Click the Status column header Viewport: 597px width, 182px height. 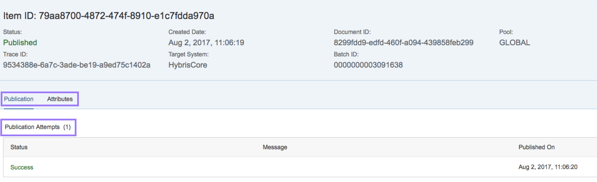point(19,147)
